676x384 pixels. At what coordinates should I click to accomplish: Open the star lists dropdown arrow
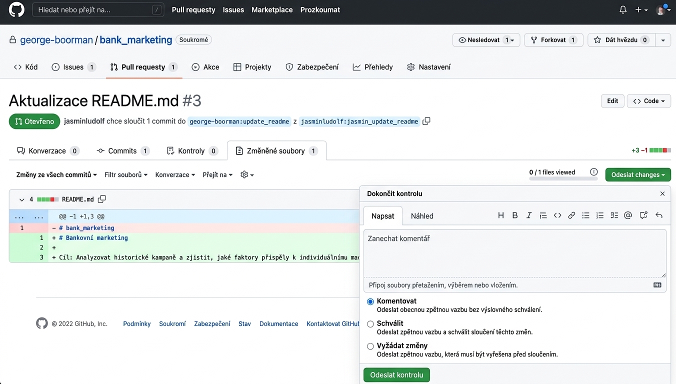coord(663,40)
